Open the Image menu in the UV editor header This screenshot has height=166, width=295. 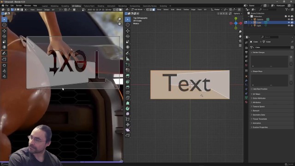click(47, 10)
